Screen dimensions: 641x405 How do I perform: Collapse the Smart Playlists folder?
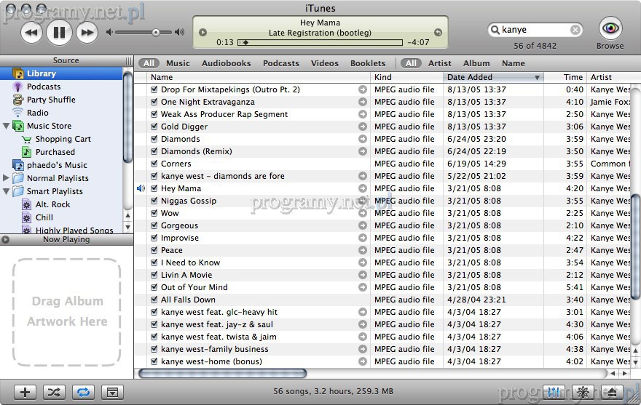(x=7, y=191)
